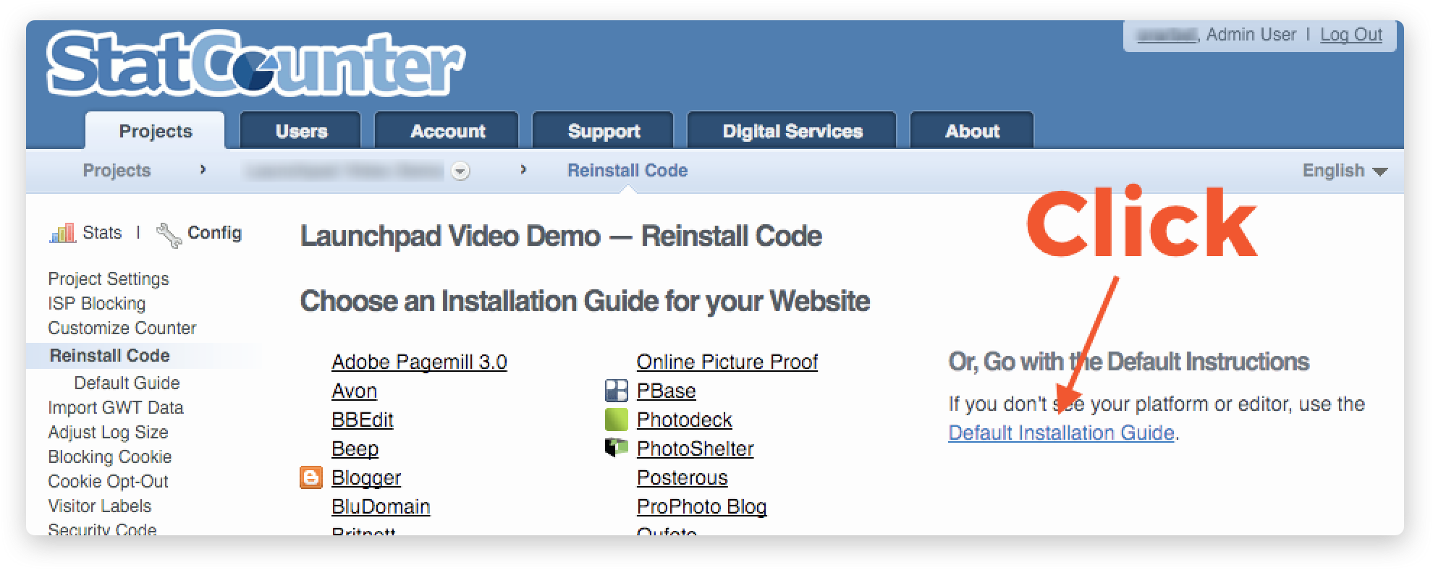Open Default Guide sub-item
This screenshot has width=1433, height=570.
[127, 383]
